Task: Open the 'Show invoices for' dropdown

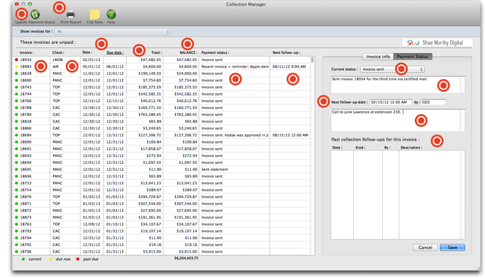Action: (113, 31)
